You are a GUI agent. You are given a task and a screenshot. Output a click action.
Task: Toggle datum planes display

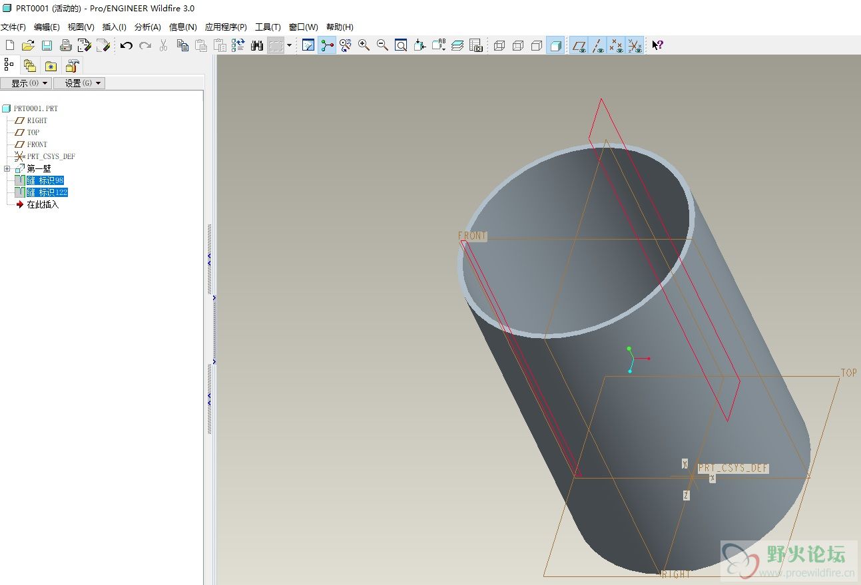[x=579, y=45]
